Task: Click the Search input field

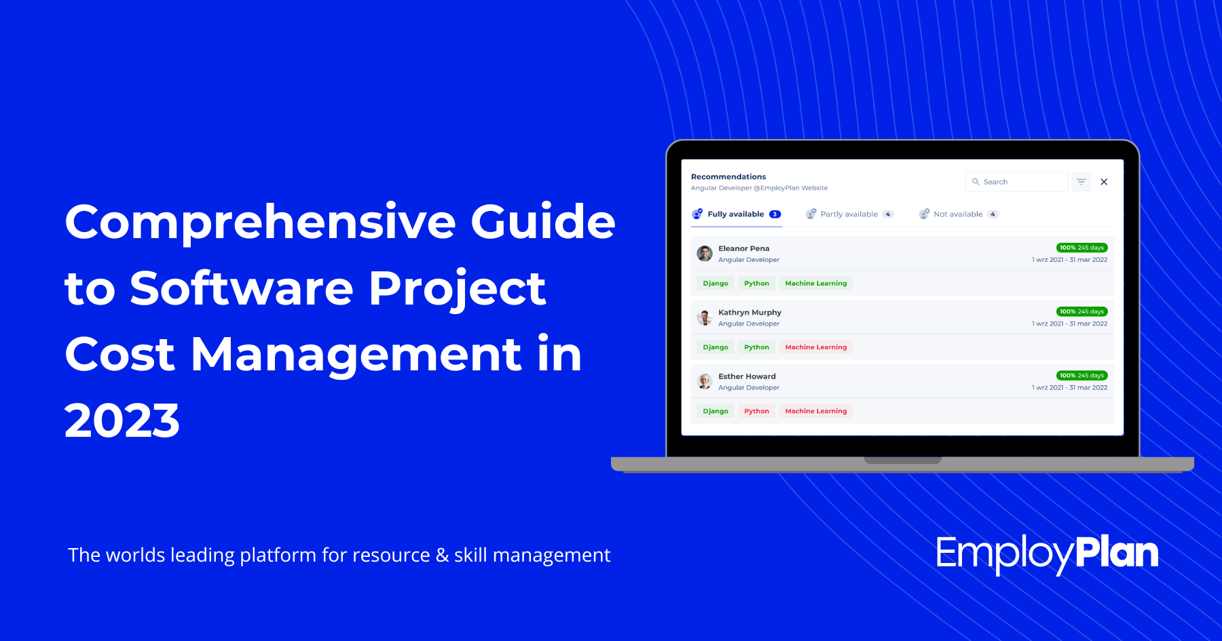Action: (1016, 182)
